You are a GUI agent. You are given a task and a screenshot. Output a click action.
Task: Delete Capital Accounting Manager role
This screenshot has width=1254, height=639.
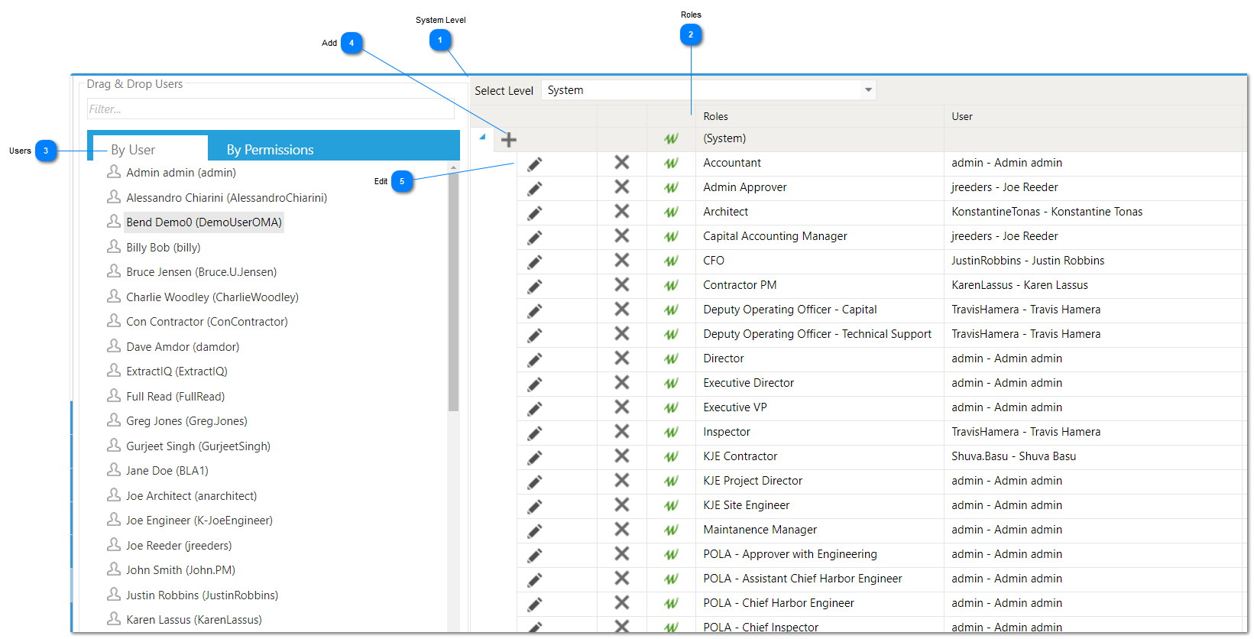[x=622, y=235]
